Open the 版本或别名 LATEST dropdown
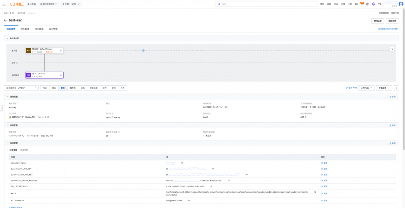405x208 pixels. pos(21,88)
